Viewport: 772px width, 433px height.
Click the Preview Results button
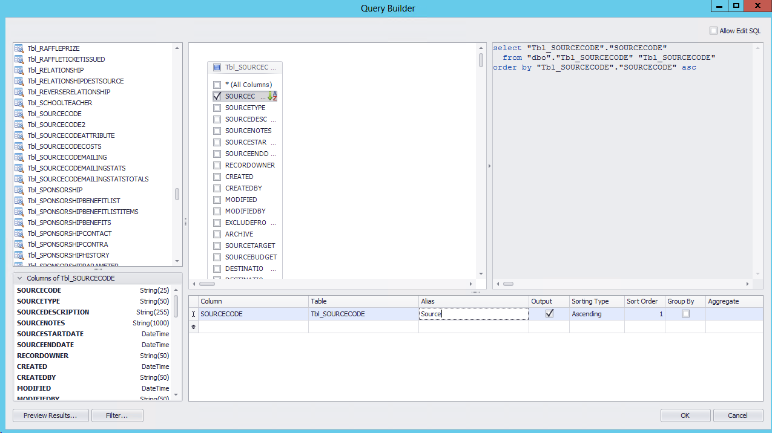[51, 415]
